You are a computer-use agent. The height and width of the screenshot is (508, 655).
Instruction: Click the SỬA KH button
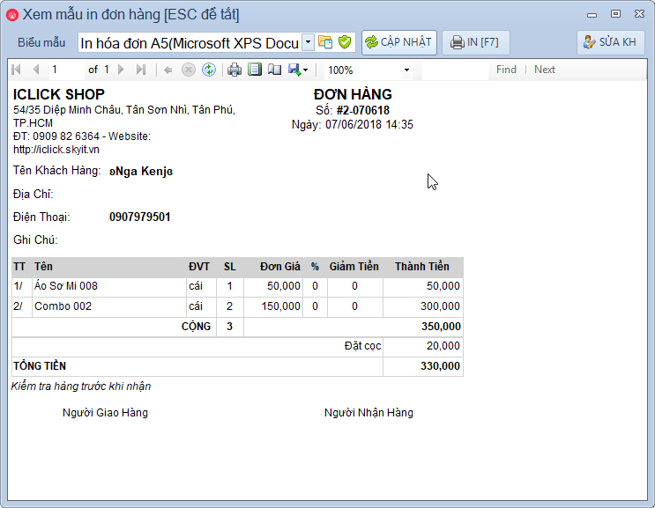tap(610, 42)
